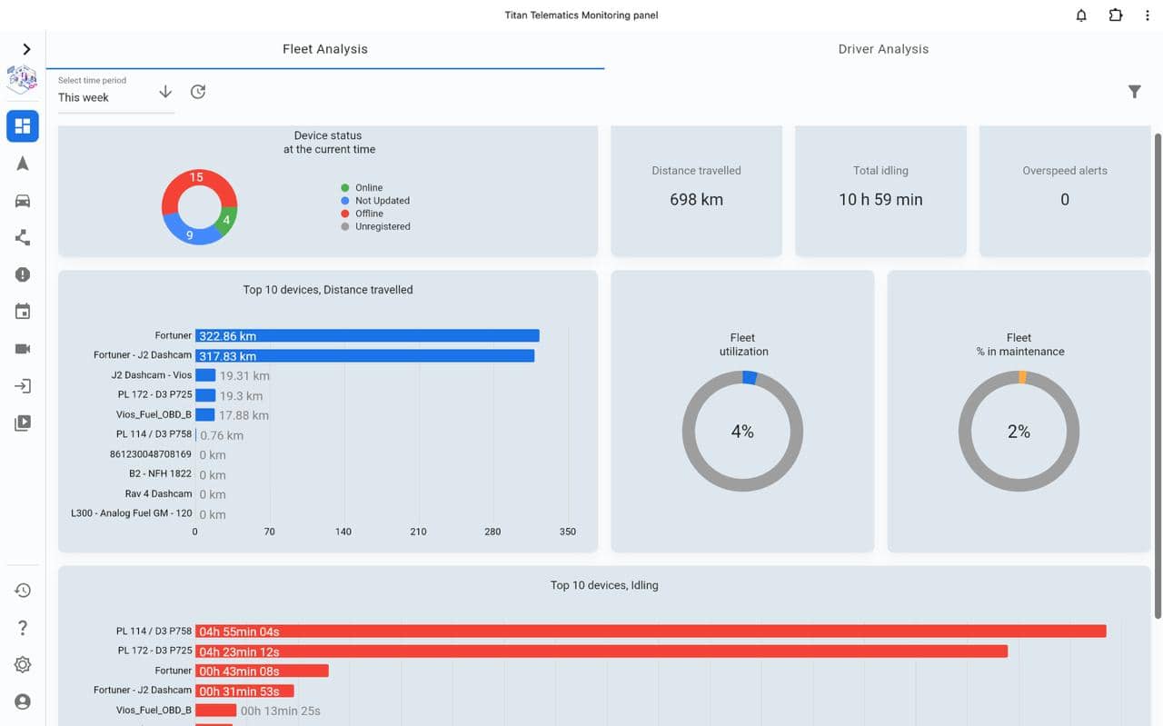Click the Vios_Fuel_OBD_B idling bar
Viewport: 1163px width, 726px height.
215,711
